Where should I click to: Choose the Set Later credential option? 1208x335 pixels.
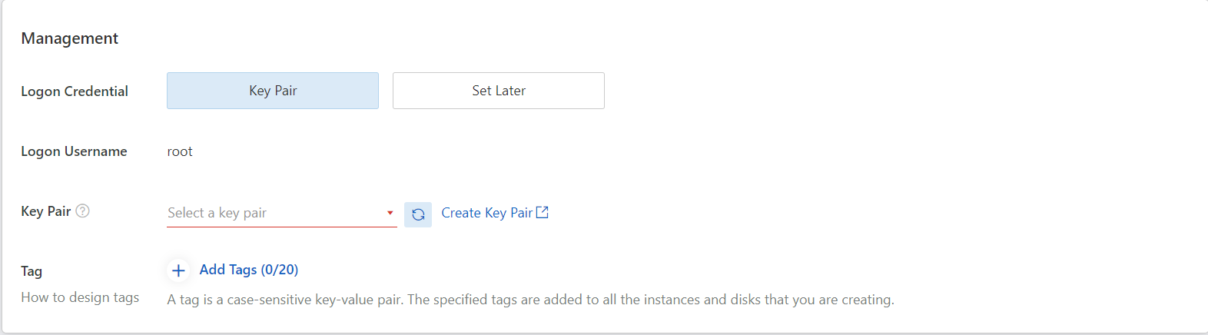coord(499,91)
